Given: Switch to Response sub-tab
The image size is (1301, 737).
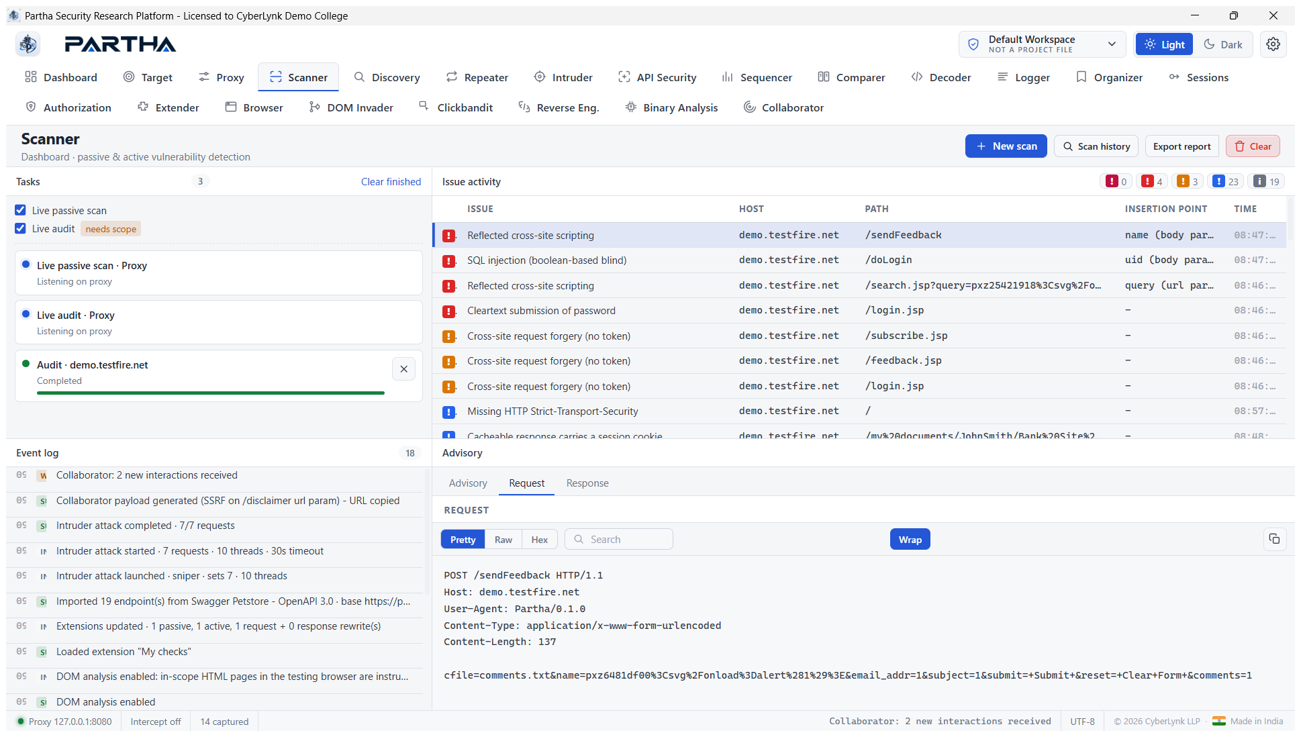Looking at the screenshot, I should pyautogui.click(x=587, y=483).
